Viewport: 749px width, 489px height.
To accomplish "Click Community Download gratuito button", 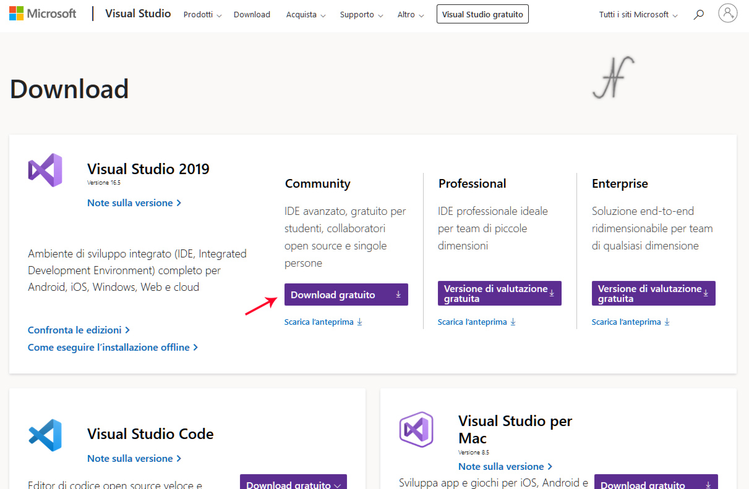I will point(346,295).
